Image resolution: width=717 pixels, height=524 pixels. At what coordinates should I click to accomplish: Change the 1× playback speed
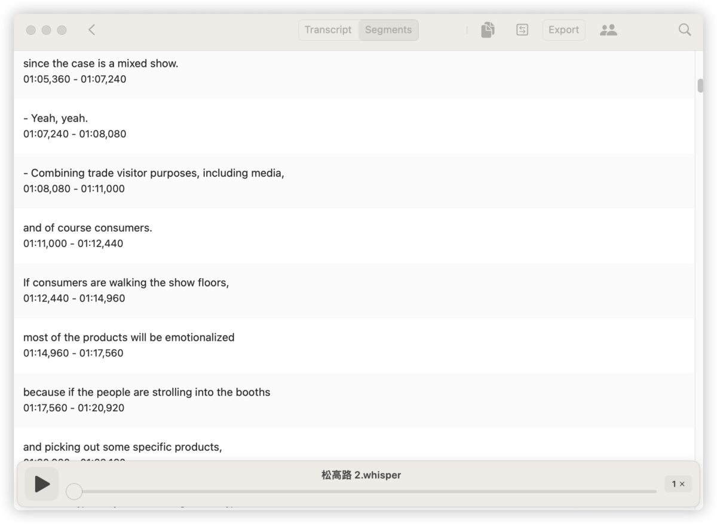click(x=678, y=484)
